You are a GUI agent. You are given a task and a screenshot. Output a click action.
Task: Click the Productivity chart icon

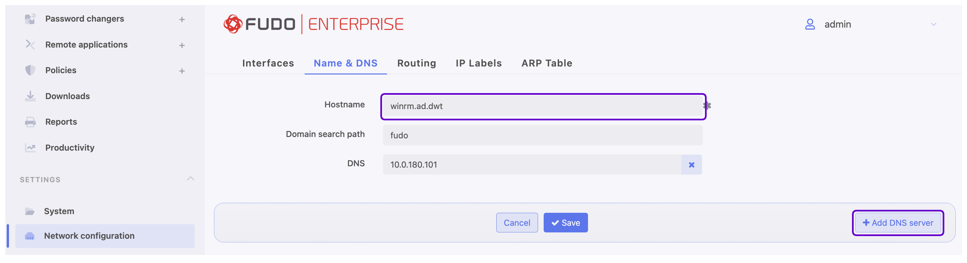click(30, 148)
